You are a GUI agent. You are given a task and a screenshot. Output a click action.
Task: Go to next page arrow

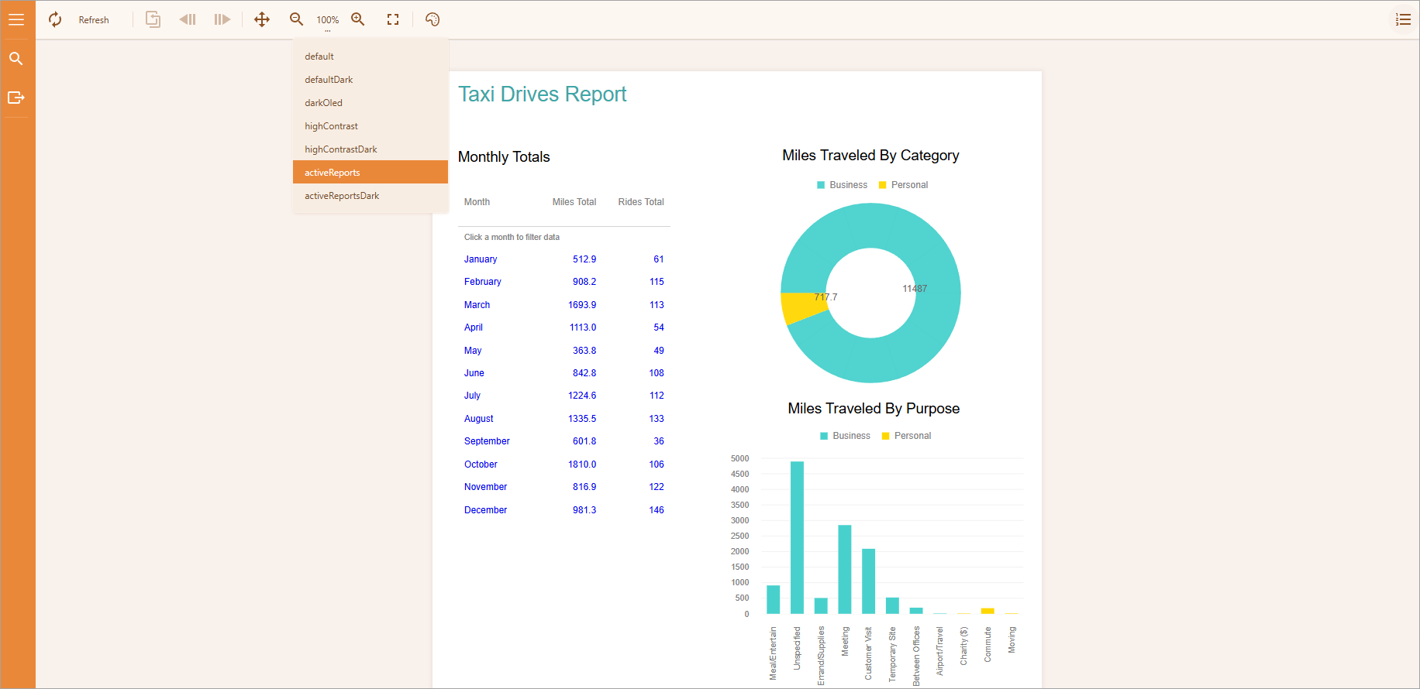[222, 19]
